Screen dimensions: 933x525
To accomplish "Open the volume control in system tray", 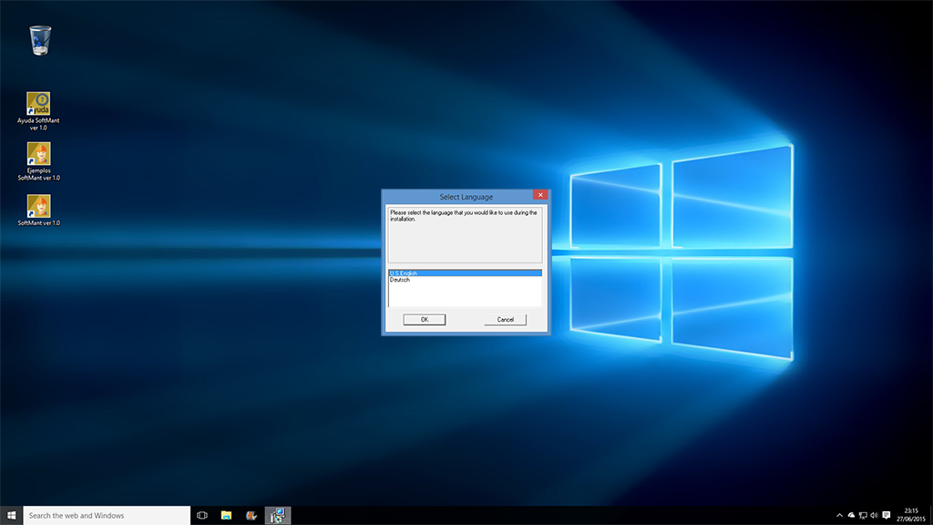I will pos(874,515).
